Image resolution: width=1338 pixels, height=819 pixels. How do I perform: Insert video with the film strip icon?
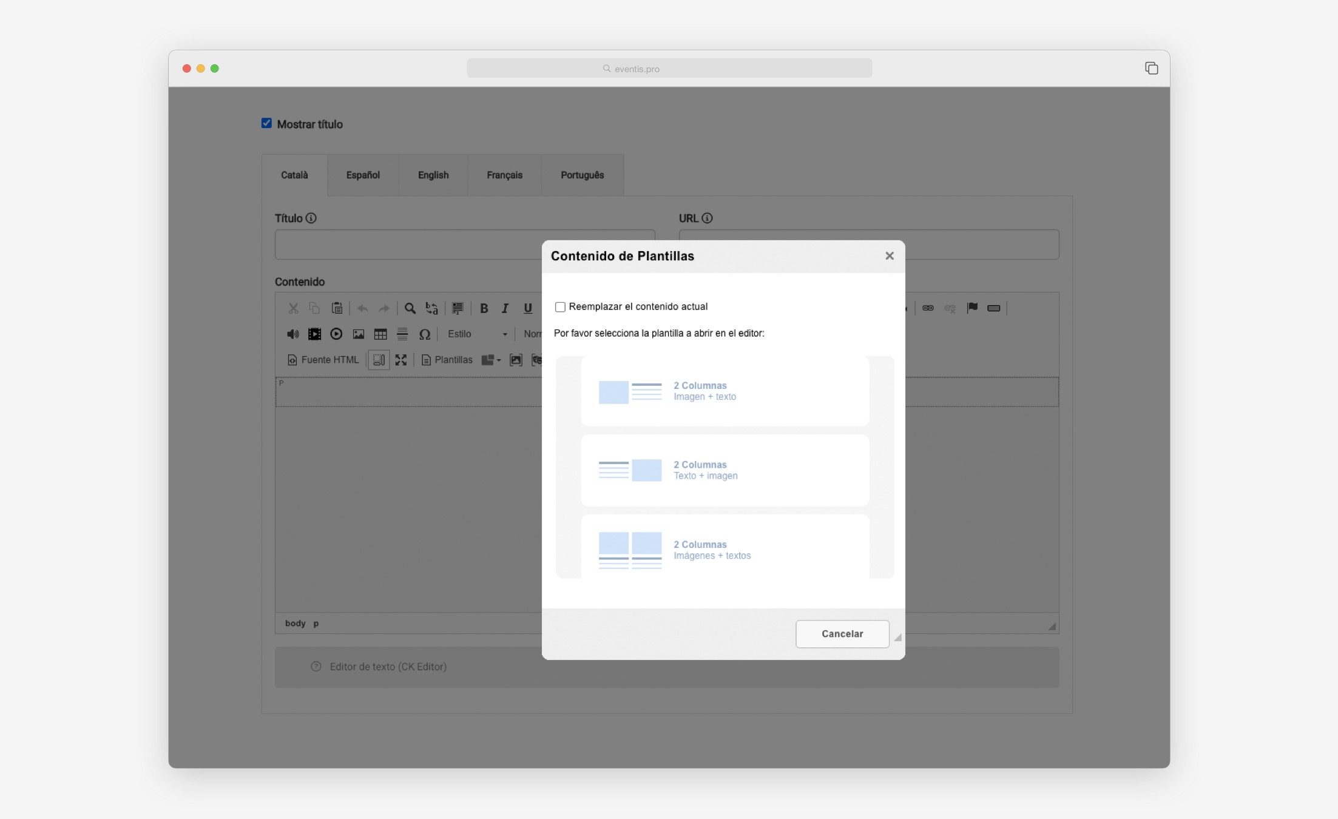314,334
